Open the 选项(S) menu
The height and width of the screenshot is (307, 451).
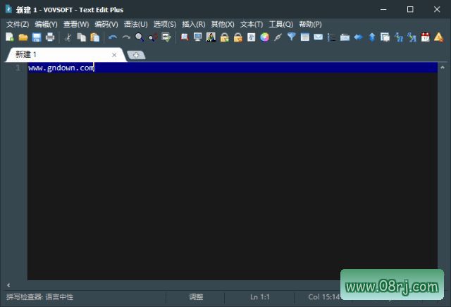(x=164, y=24)
